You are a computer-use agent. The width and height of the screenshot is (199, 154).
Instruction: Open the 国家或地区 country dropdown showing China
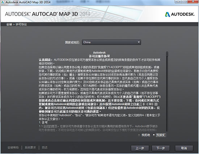pyautogui.click(x=111, y=42)
